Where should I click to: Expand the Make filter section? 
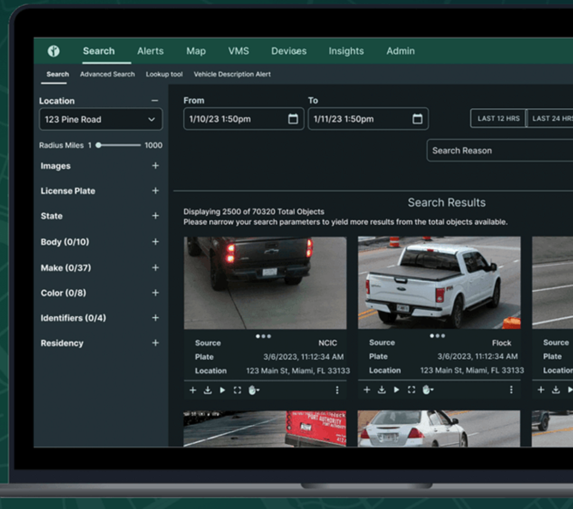click(155, 268)
